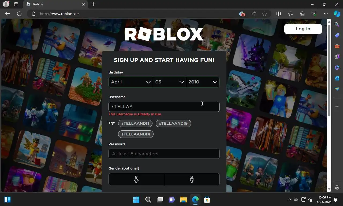View site information lock icon

[34, 14]
